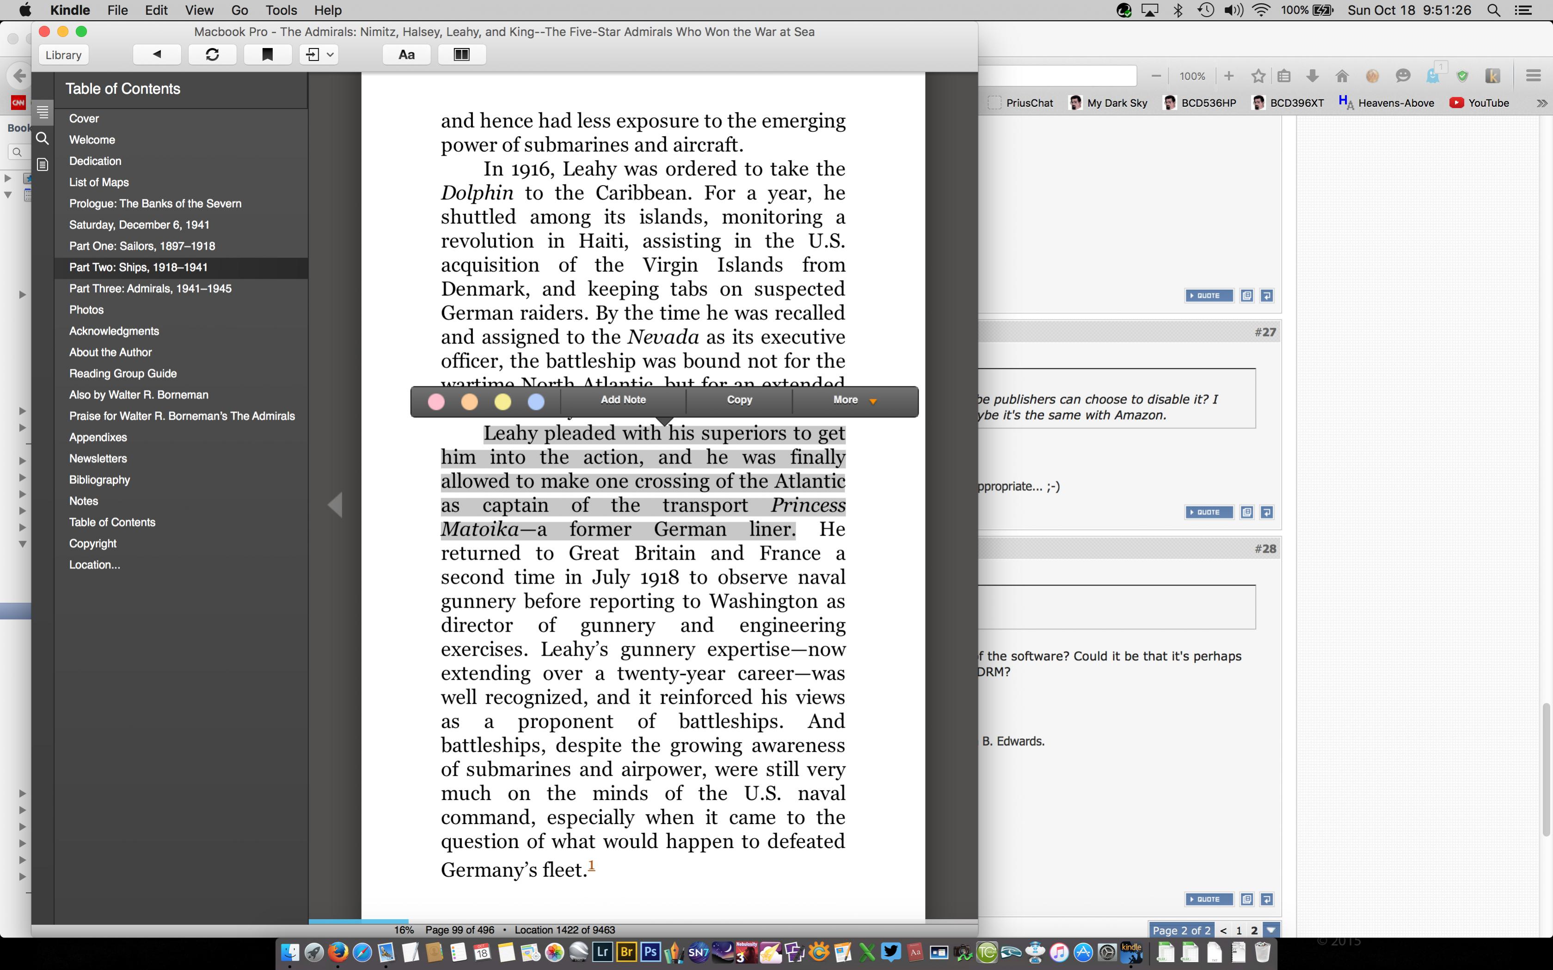The width and height of the screenshot is (1553, 970).
Task: Open the Tools menu in menu bar
Action: (281, 10)
